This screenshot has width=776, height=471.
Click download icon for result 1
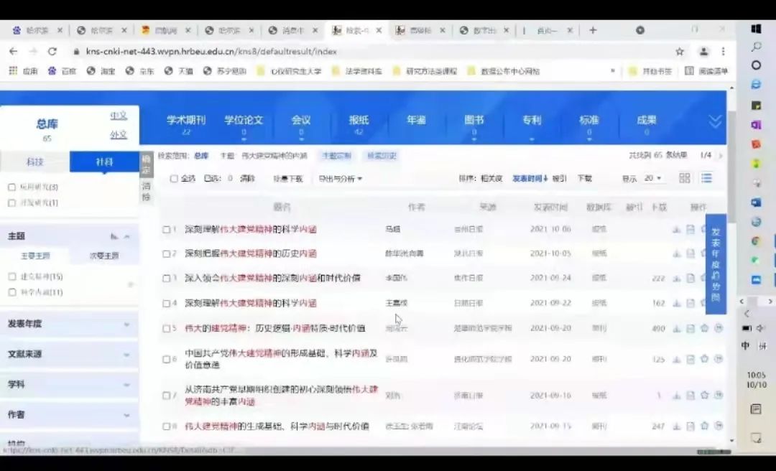676,230
